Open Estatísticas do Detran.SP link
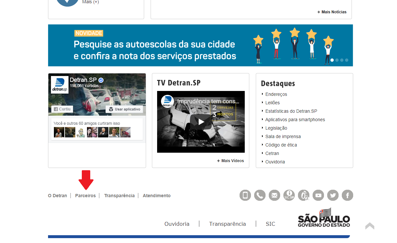This screenshot has height=243, width=397. point(291,111)
